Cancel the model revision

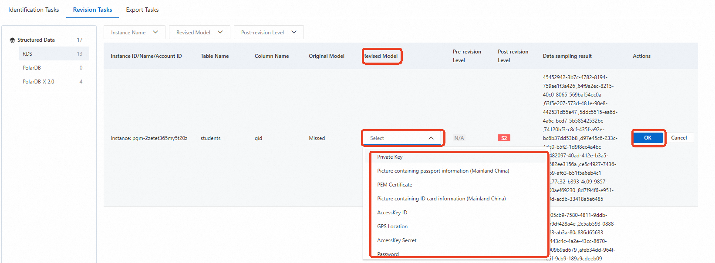point(679,138)
